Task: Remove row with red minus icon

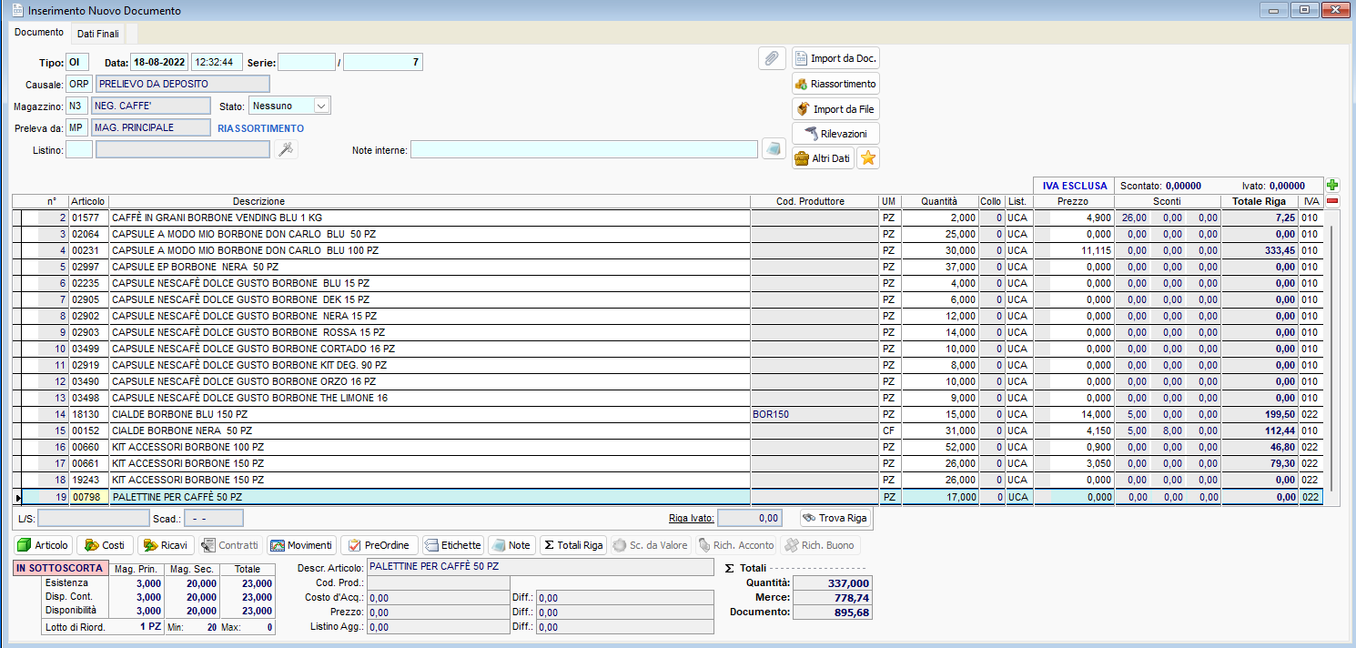Action: (x=1332, y=201)
